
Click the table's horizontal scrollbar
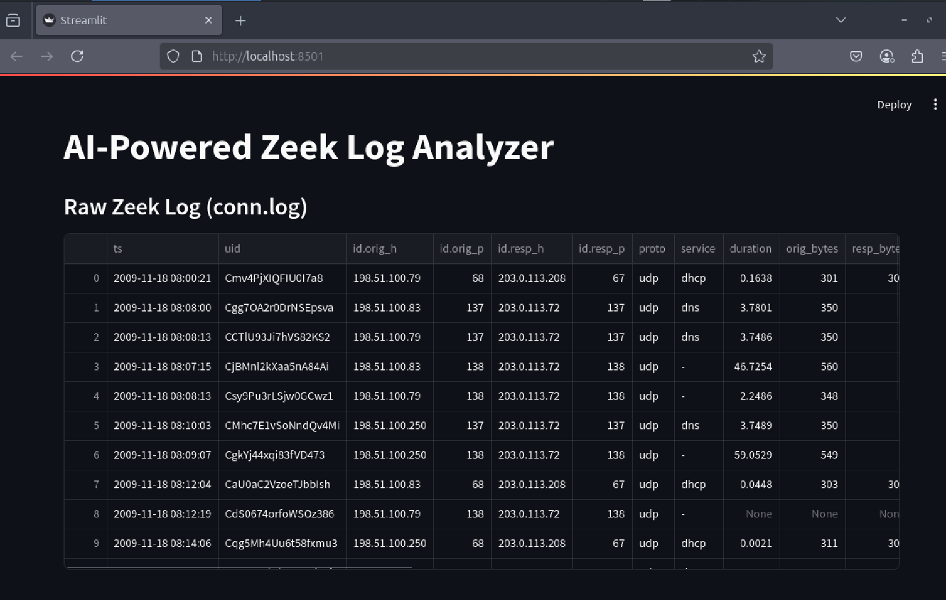click(239, 567)
